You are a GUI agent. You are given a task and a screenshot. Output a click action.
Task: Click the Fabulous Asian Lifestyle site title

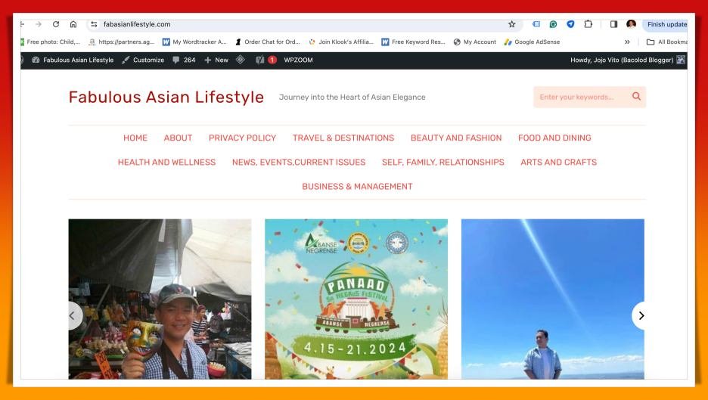166,98
